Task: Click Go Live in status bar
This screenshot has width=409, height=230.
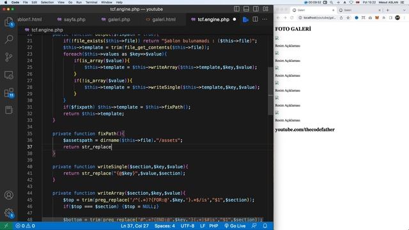Action: click(235, 226)
